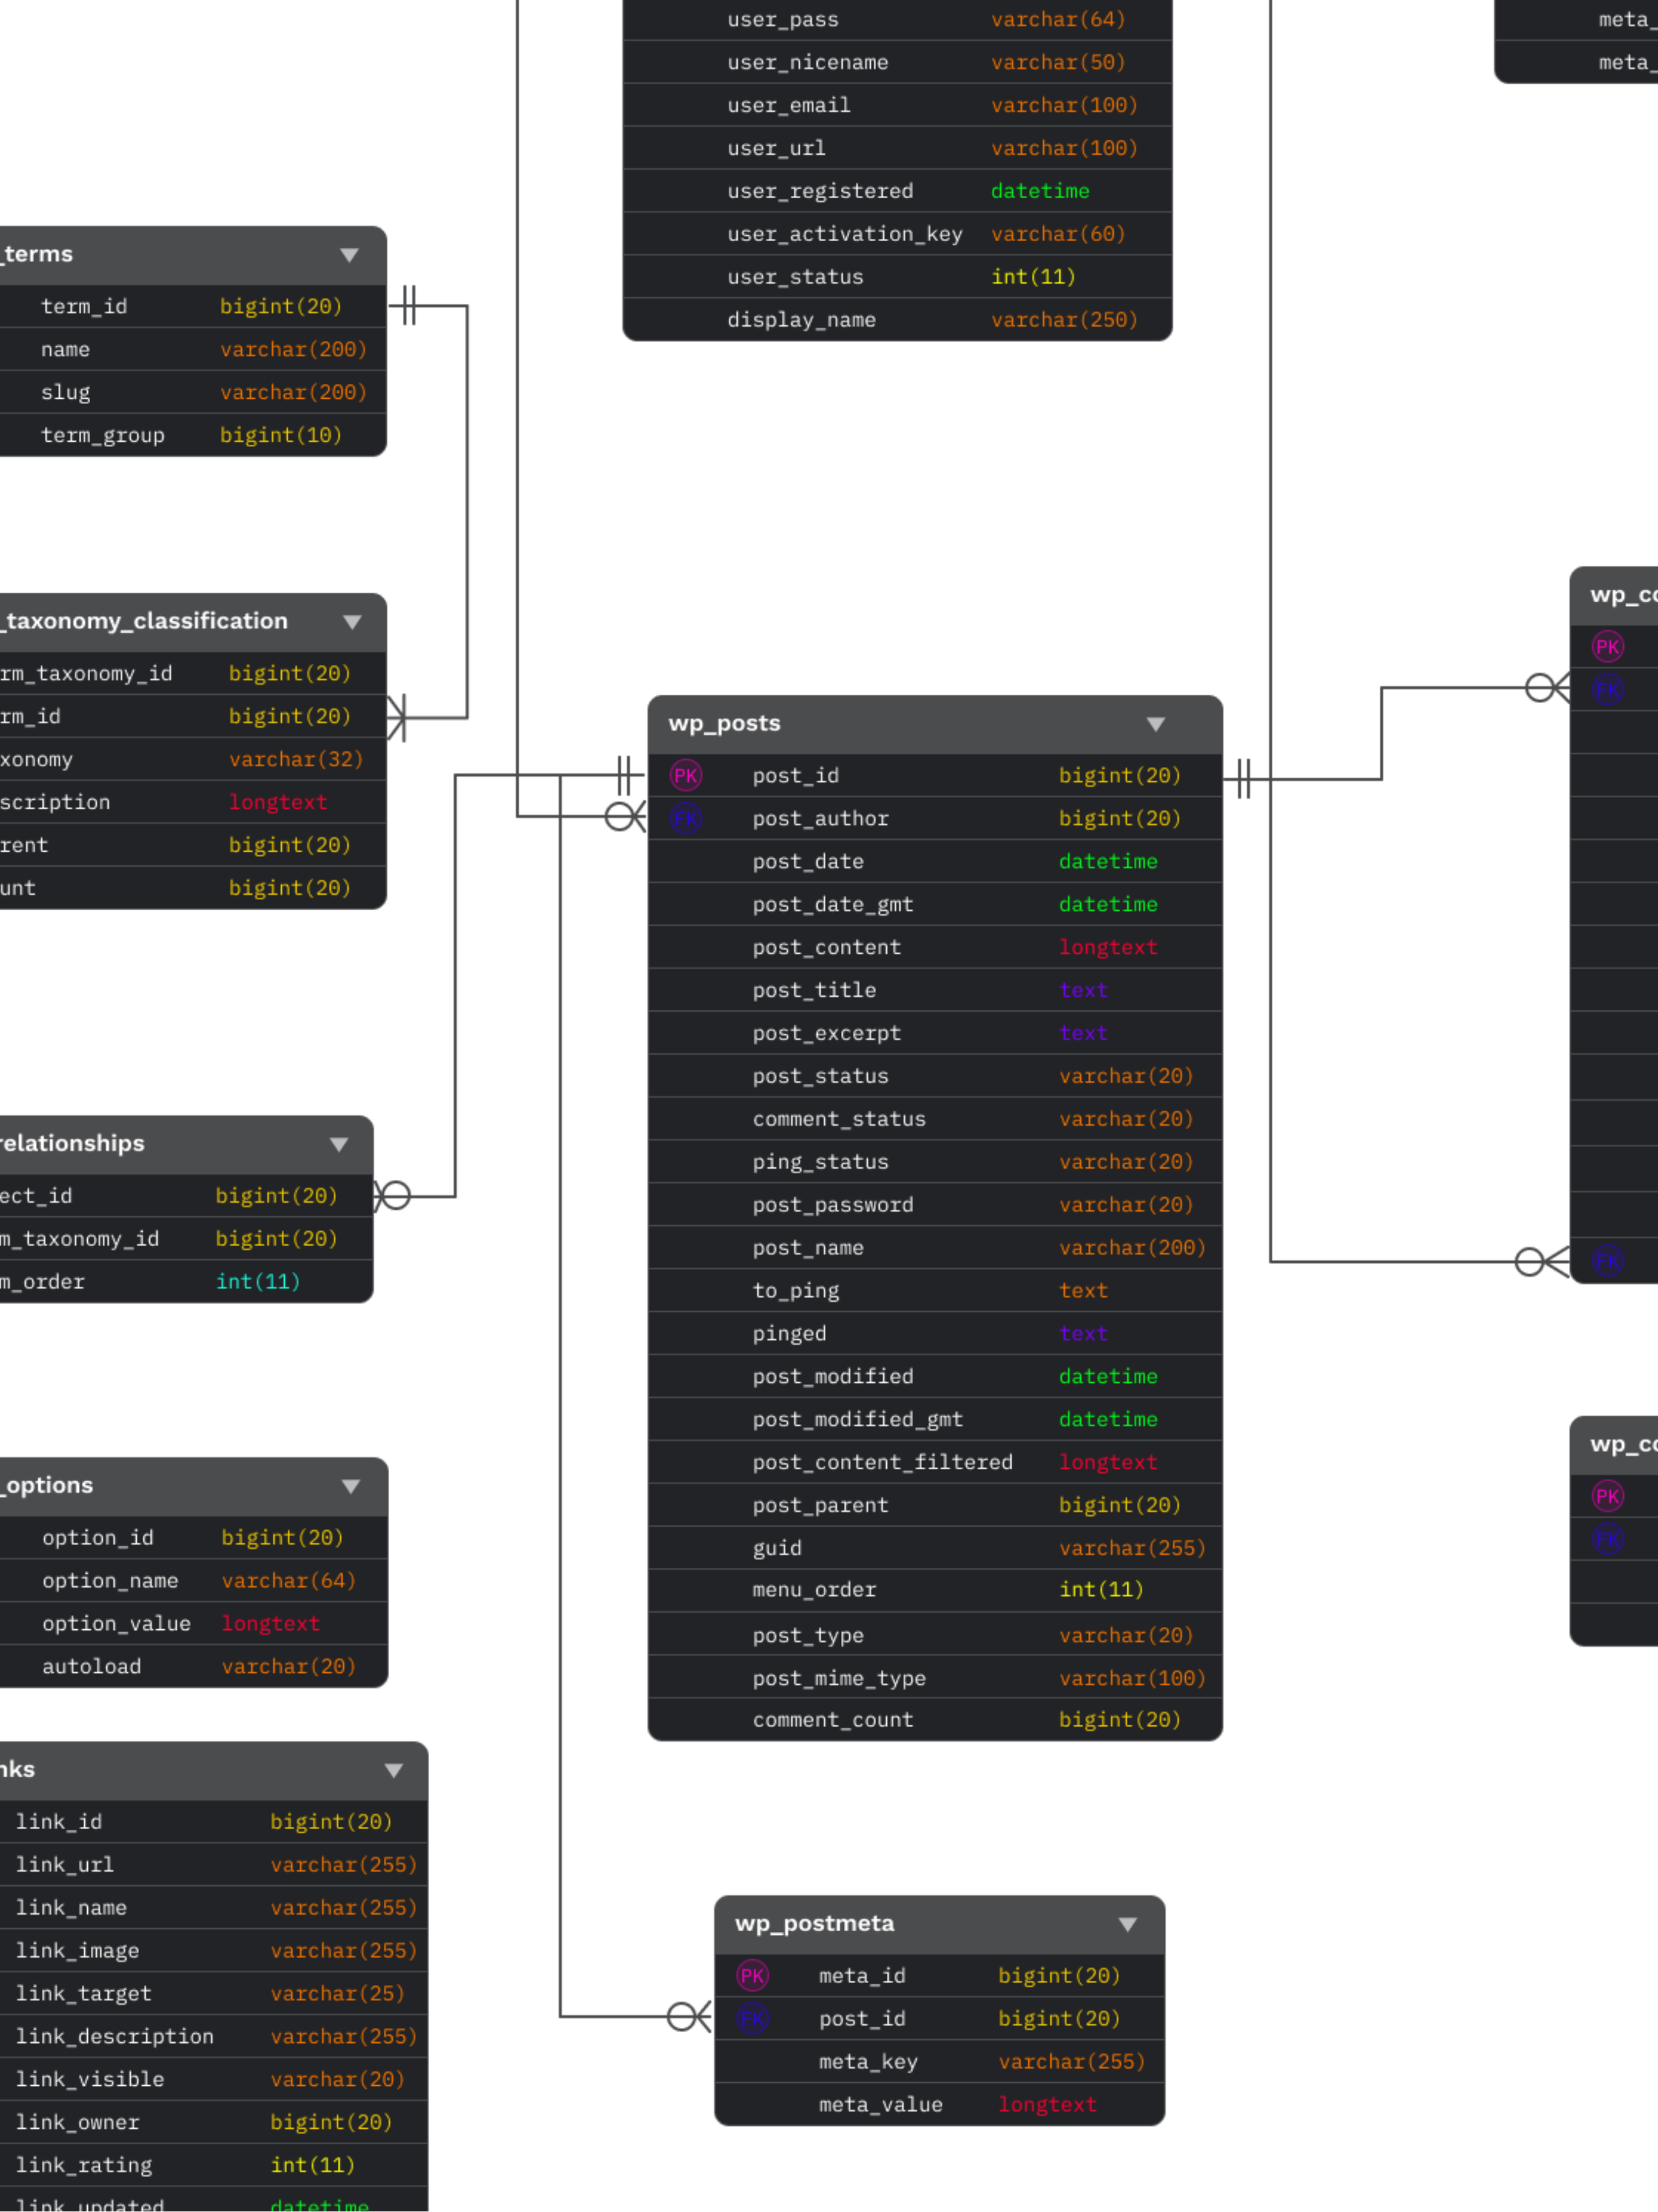Toggle the taxonomy_classification table header arrow

click(352, 622)
